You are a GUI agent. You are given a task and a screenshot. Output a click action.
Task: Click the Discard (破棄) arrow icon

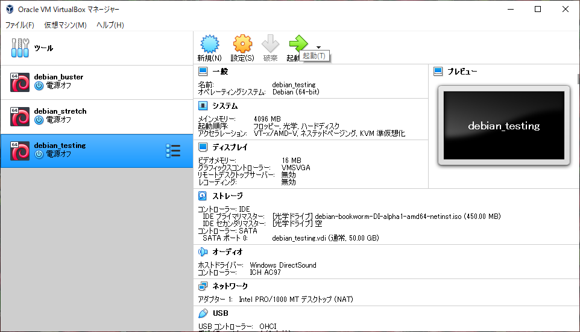click(x=270, y=44)
